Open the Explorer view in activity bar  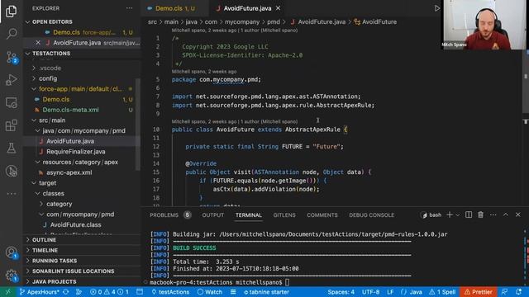(11, 12)
